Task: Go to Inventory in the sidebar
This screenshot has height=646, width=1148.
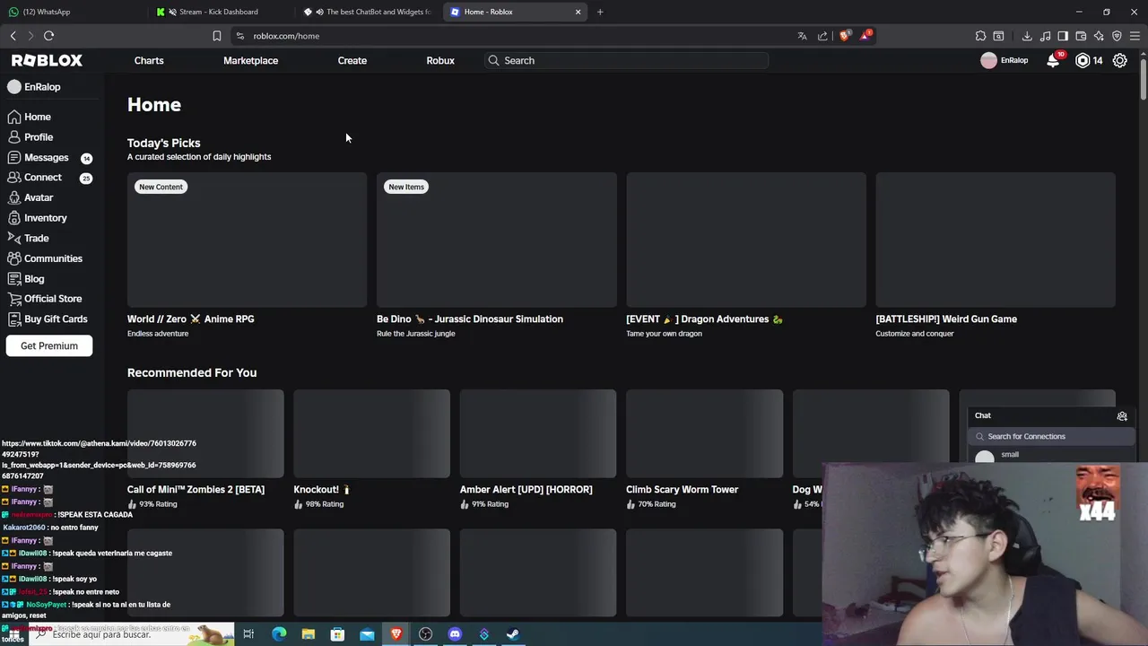Action: 37,218
